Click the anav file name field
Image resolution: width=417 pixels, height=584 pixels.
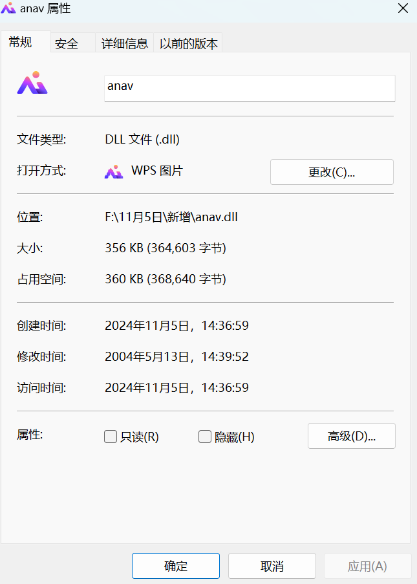pyautogui.click(x=250, y=88)
